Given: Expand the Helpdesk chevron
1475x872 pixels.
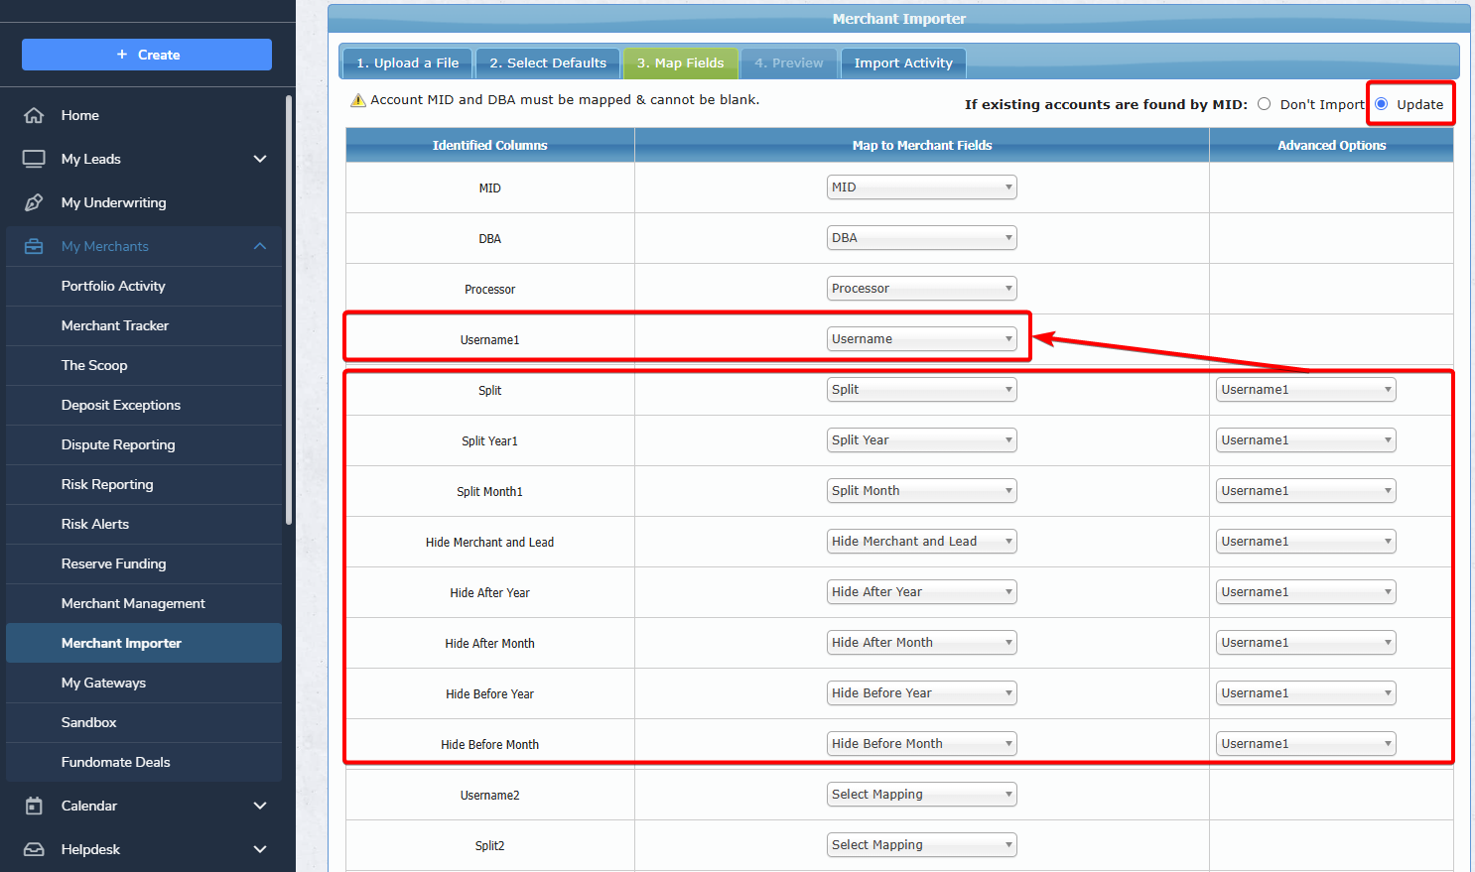Looking at the screenshot, I should click(260, 849).
